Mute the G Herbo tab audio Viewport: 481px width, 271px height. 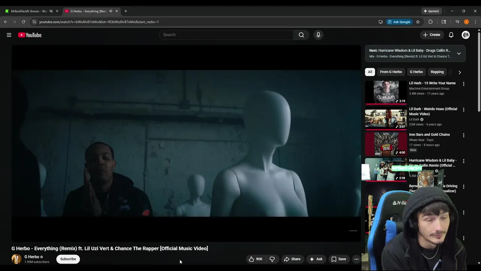coord(110,11)
